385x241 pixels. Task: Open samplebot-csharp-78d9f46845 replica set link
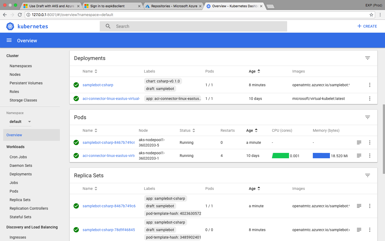click(x=109, y=230)
